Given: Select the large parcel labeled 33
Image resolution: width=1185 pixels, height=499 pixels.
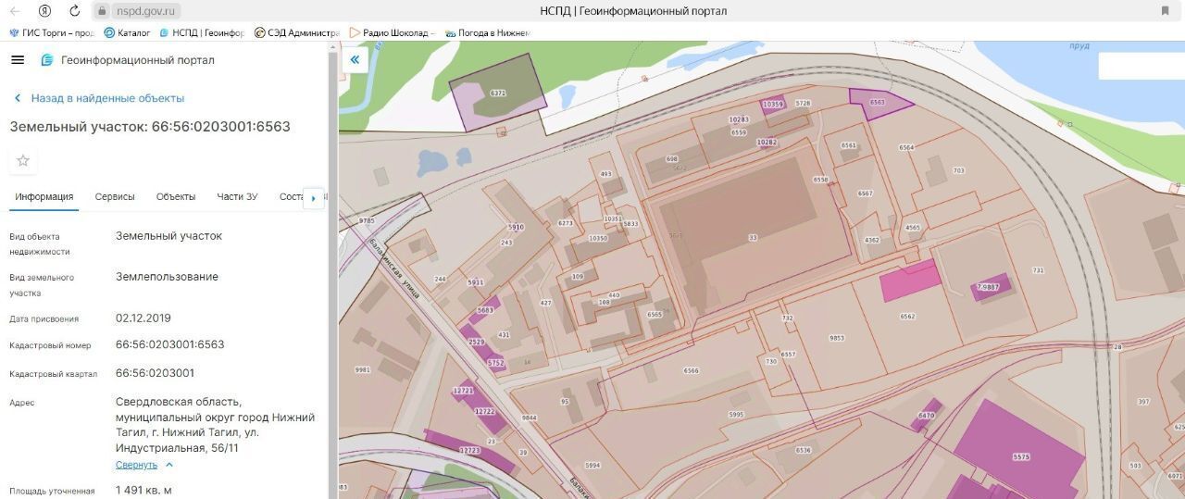Looking at the screenshot, I should [x=752, y=238].
